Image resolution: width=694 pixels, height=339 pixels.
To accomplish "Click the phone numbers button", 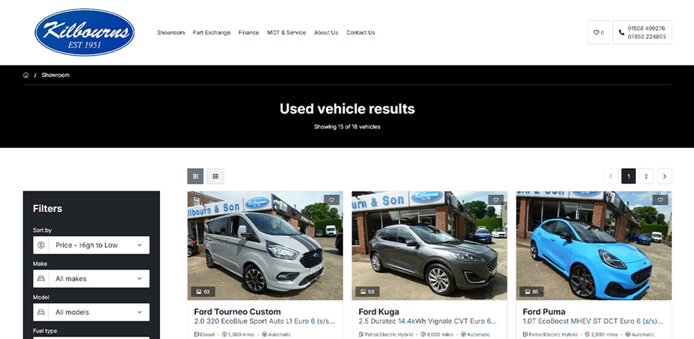I will [642, 32].
